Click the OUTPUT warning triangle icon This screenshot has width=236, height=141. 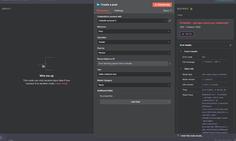[191, 9]
